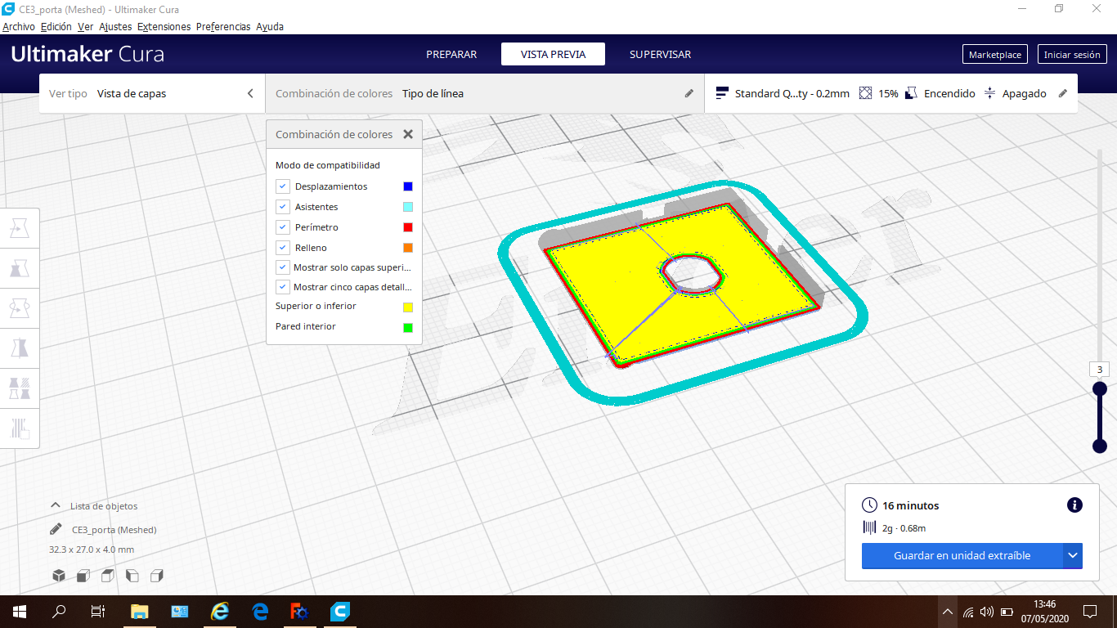1117x628 pixels.
Task: Click the Cura icon in the taskbar
Action: (340, 611)
